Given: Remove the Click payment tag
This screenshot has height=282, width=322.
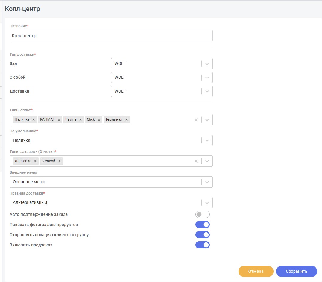Looking at the screenshot, I should (x=99, y=120).
